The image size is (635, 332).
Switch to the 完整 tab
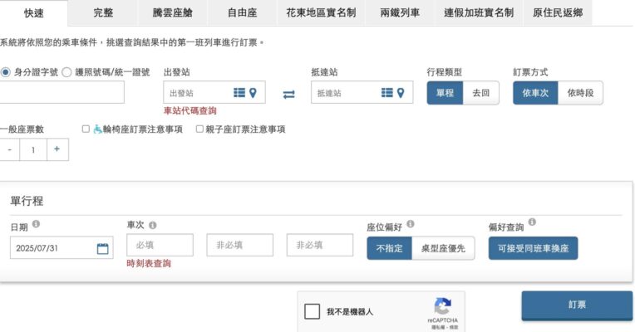(x=103, y=12)
